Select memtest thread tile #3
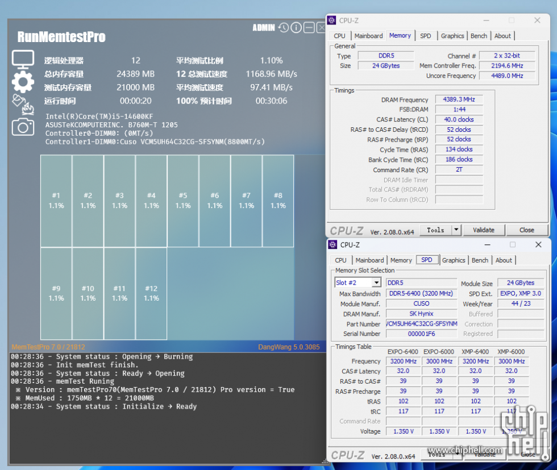Image resolution: width=557 pixels, height=470 pixels. coord(119,201)
